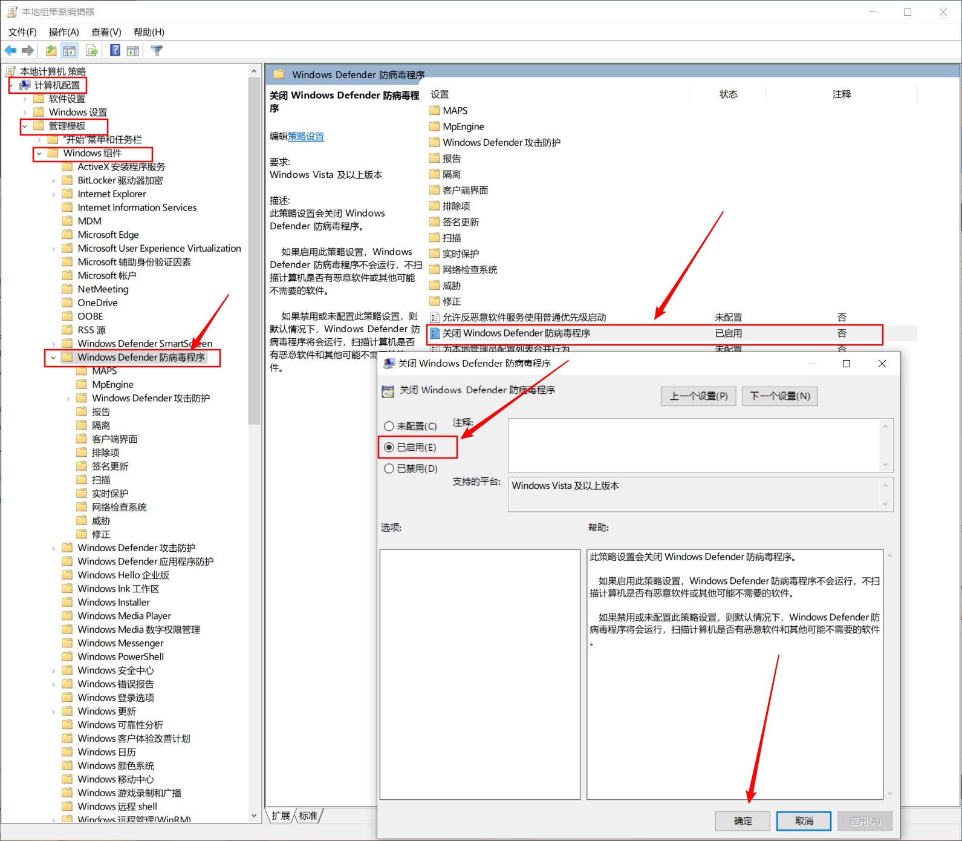Open the 策略设置 link
This screenshot has width=962, height=841.
pyautogui.click(x=306, y=137)
